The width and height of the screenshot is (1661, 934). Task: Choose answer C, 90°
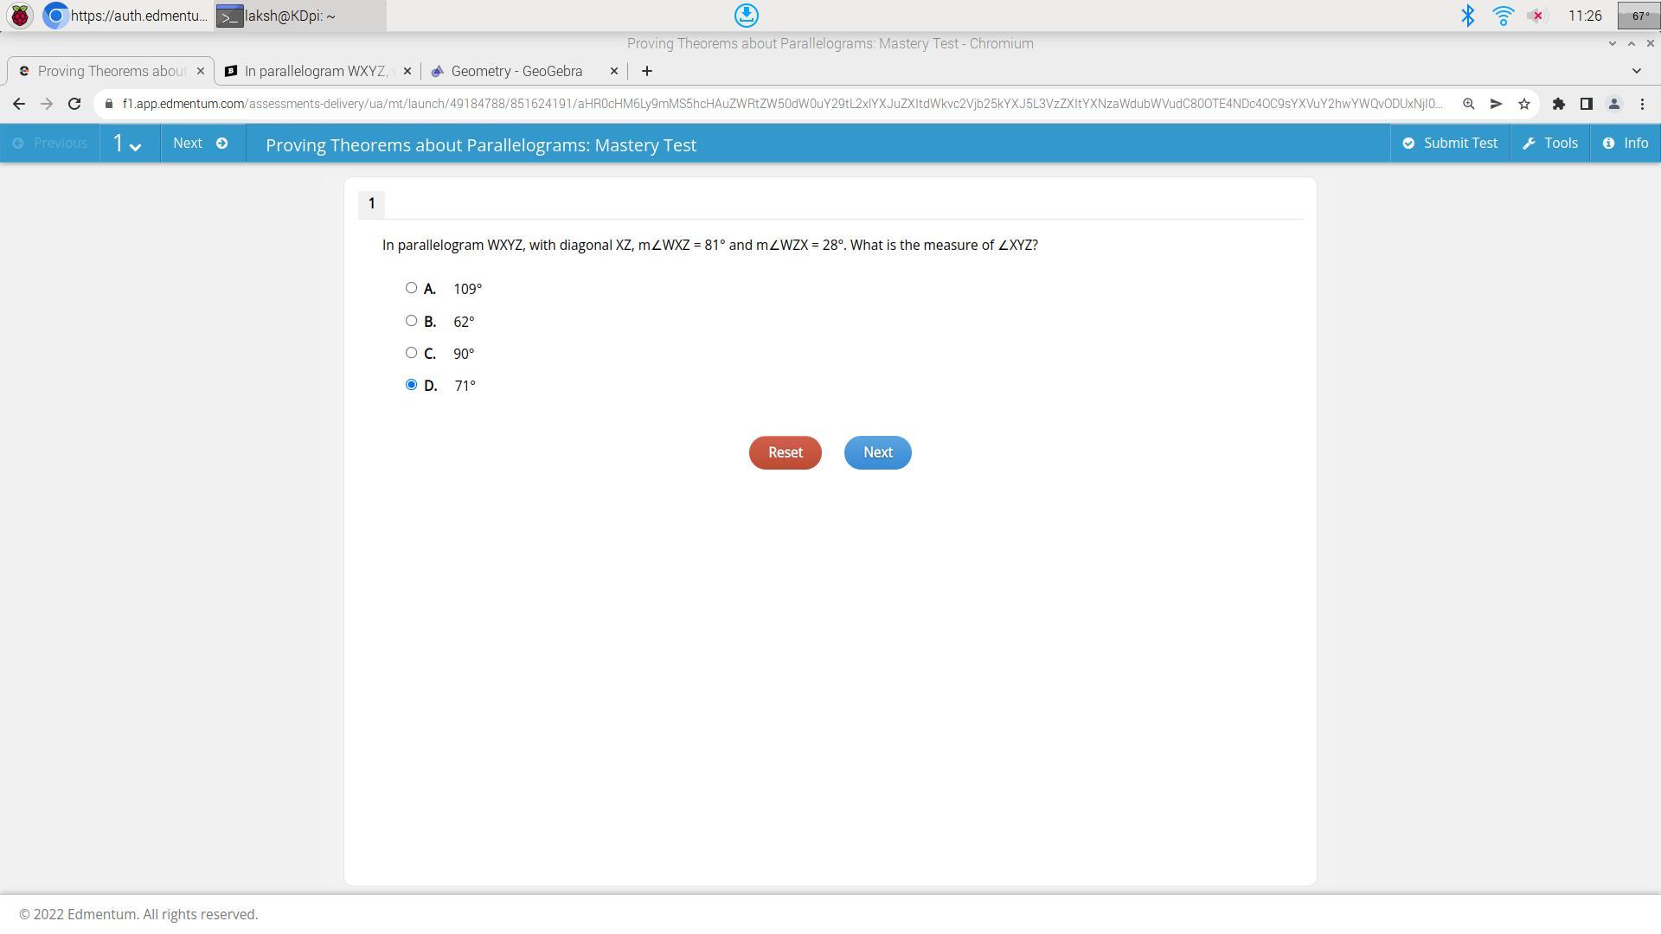(411, 353)
